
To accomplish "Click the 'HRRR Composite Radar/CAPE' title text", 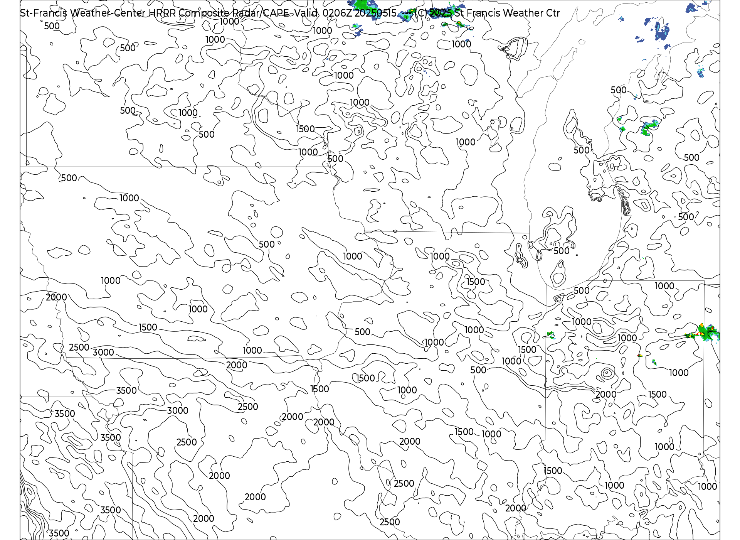I will coord(219,13).
